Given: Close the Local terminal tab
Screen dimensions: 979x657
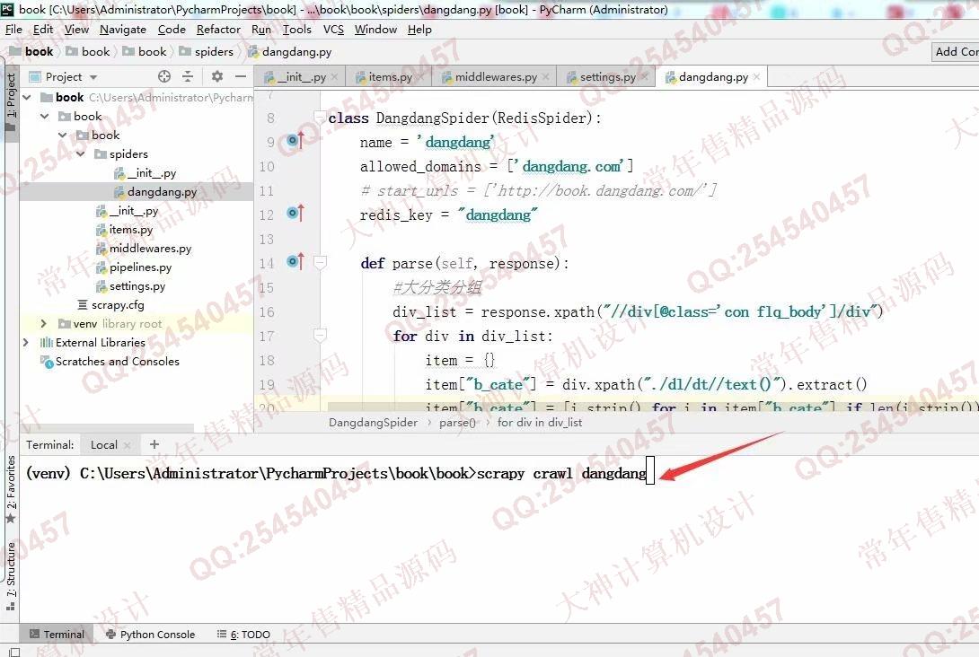Looking at the screenshot, I should tap(128, 445).
